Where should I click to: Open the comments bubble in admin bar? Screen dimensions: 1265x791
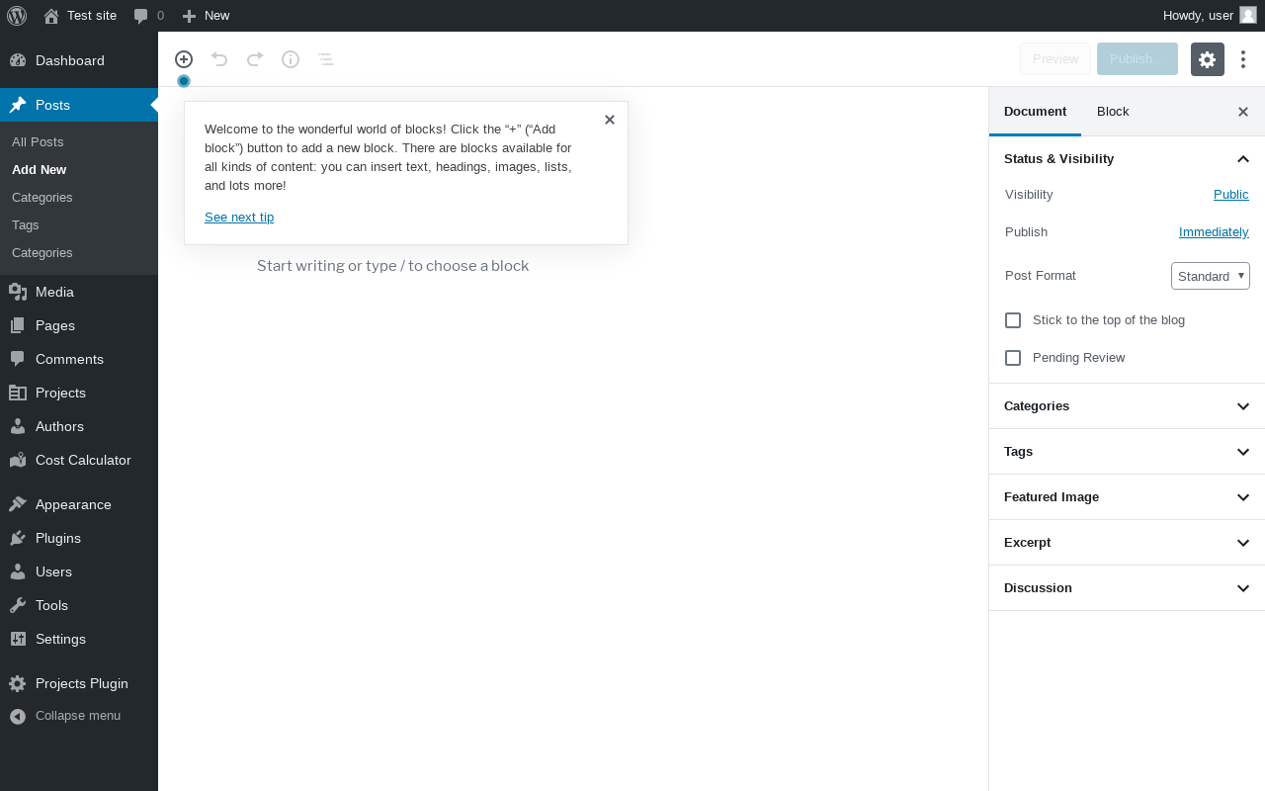click(149, 16)
